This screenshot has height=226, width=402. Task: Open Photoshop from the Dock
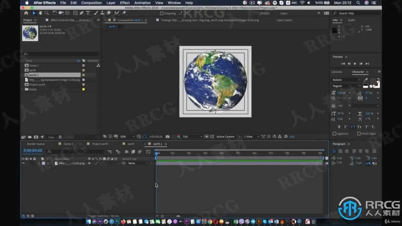tap(118, 221)
